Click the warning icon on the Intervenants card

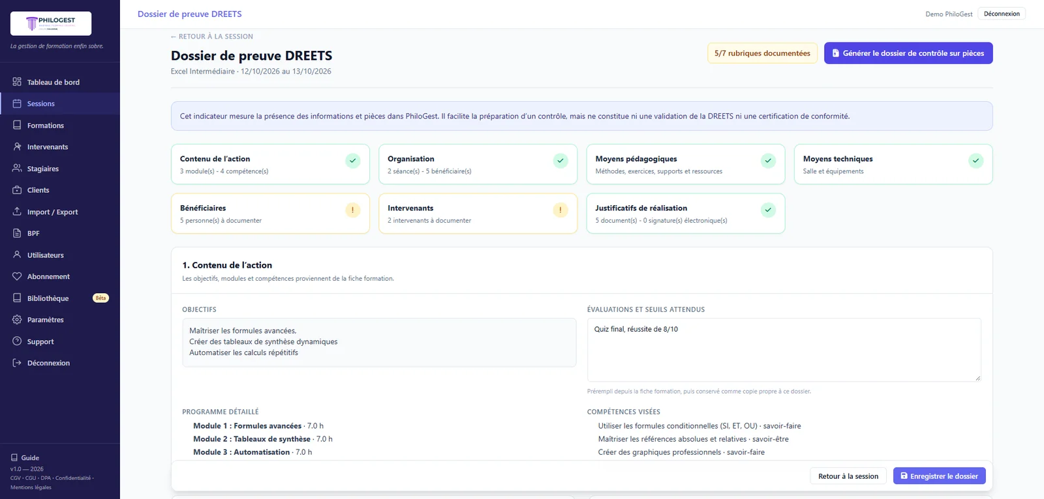560,210
